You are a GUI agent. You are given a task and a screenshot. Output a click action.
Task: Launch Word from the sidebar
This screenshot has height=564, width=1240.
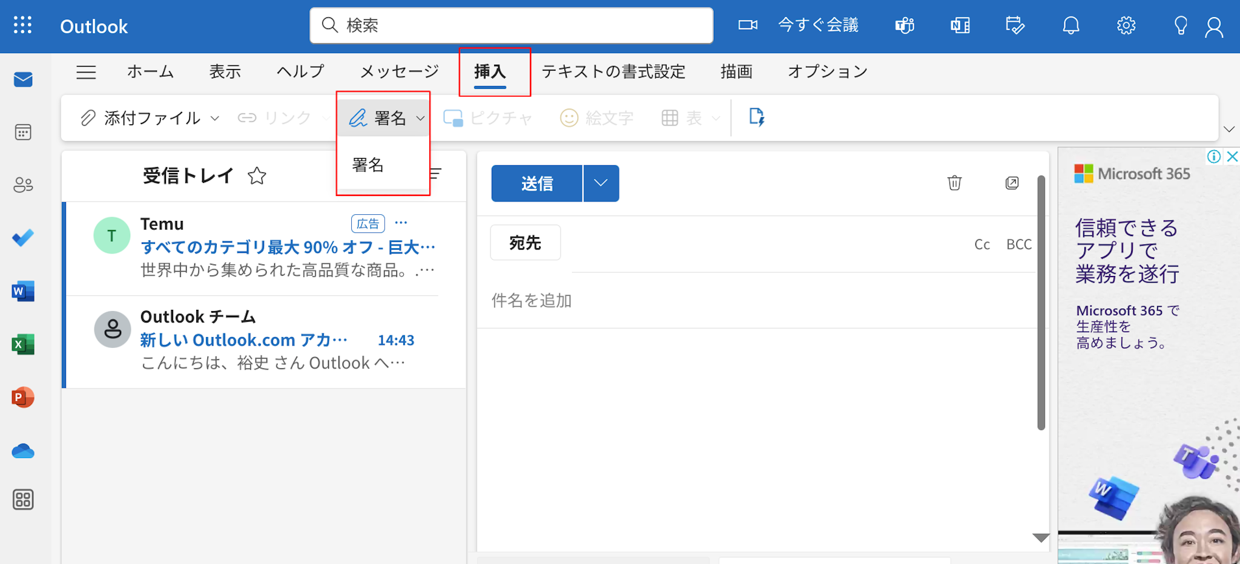[23, 291]
